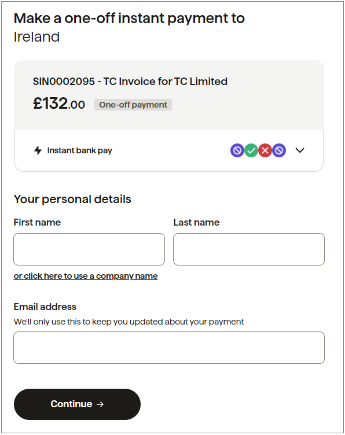Click the One-off payment badge
This screenshot has height=435, width=345.
point(133,105)
